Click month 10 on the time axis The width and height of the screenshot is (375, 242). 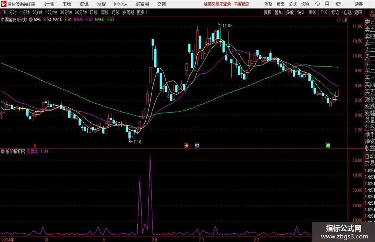coord(154,240)
